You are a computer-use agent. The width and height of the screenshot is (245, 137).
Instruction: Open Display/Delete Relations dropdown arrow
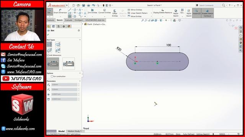pos(162,16)
